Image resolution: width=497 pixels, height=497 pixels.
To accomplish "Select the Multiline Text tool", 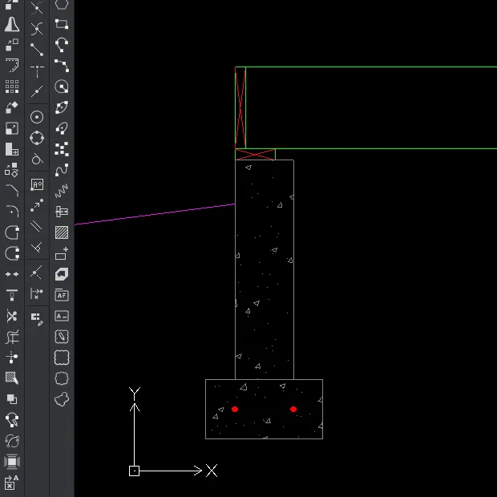I will 62,295.
